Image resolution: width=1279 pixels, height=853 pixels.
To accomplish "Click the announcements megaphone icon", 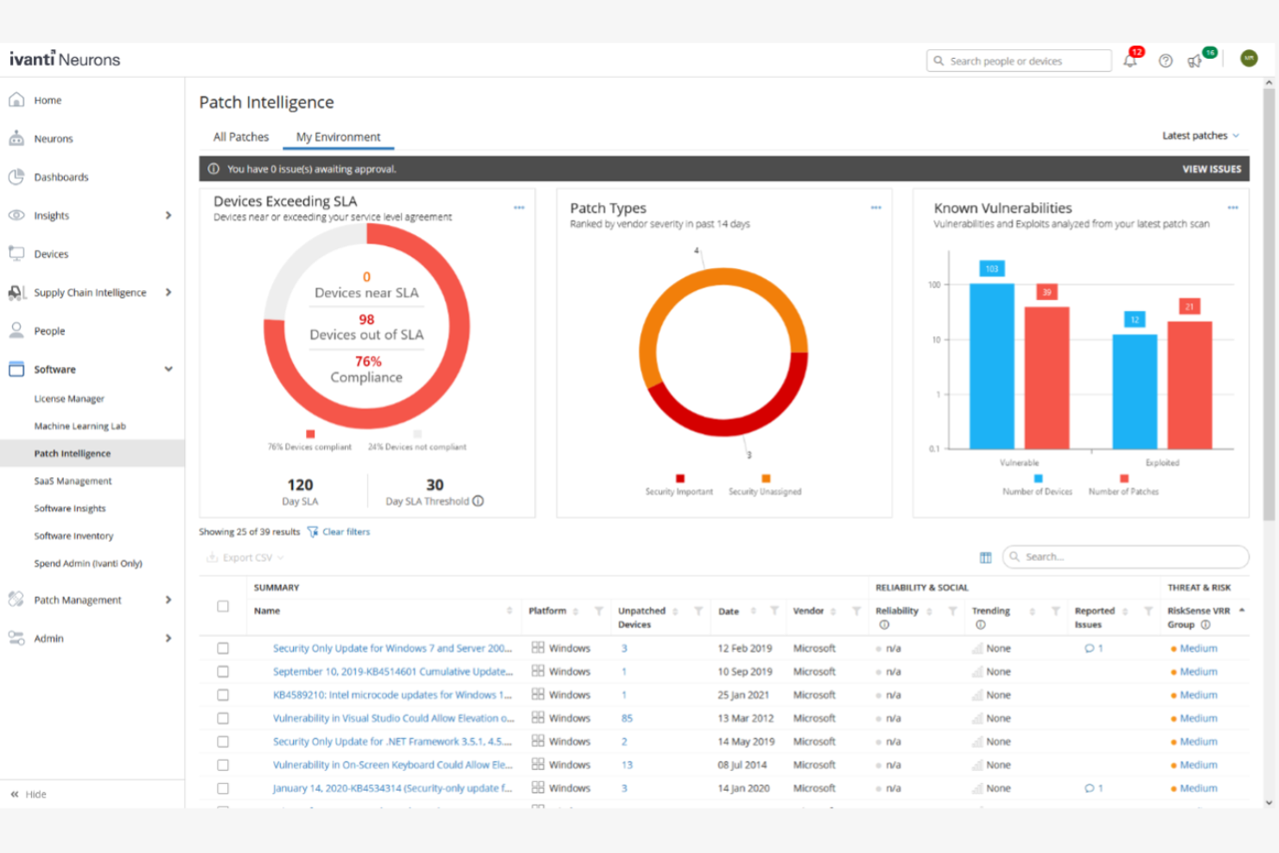I will (x=1196, y=61).
